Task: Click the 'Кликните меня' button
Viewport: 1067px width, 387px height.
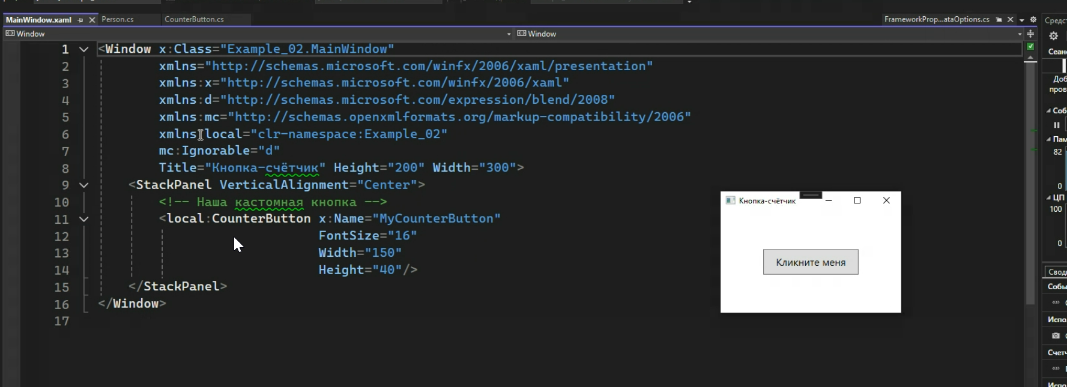Action: [x=811, y=262]
